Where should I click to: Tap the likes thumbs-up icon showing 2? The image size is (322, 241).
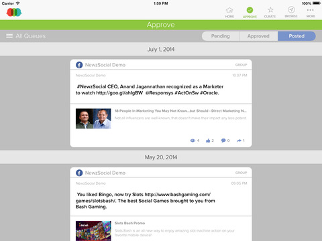tap(208, 141)
